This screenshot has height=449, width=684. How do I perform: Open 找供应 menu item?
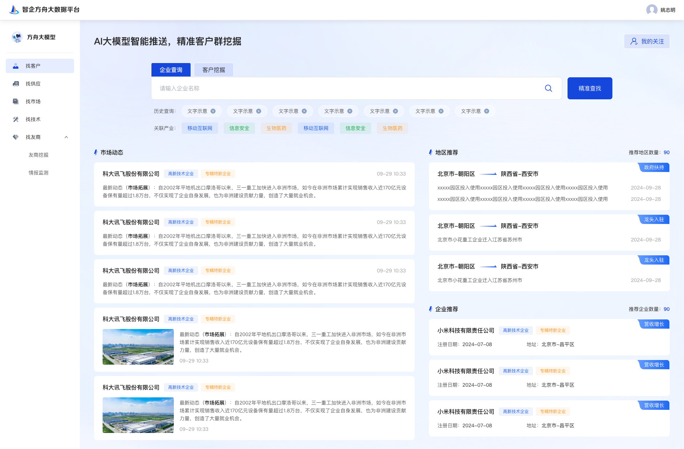[x=40, y=84]
